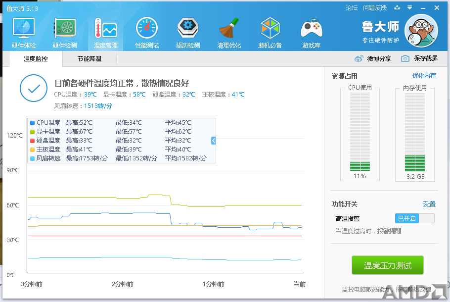Click the 风扇转速 1513转/分 value
Screen dimensions: 450x302
tap(98, 106)
